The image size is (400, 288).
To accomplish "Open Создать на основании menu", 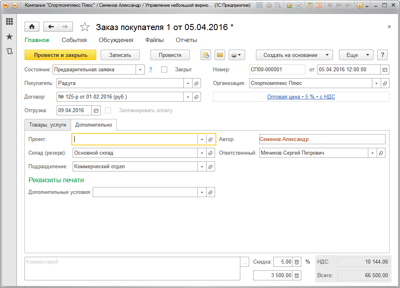I will coord(294,55).
